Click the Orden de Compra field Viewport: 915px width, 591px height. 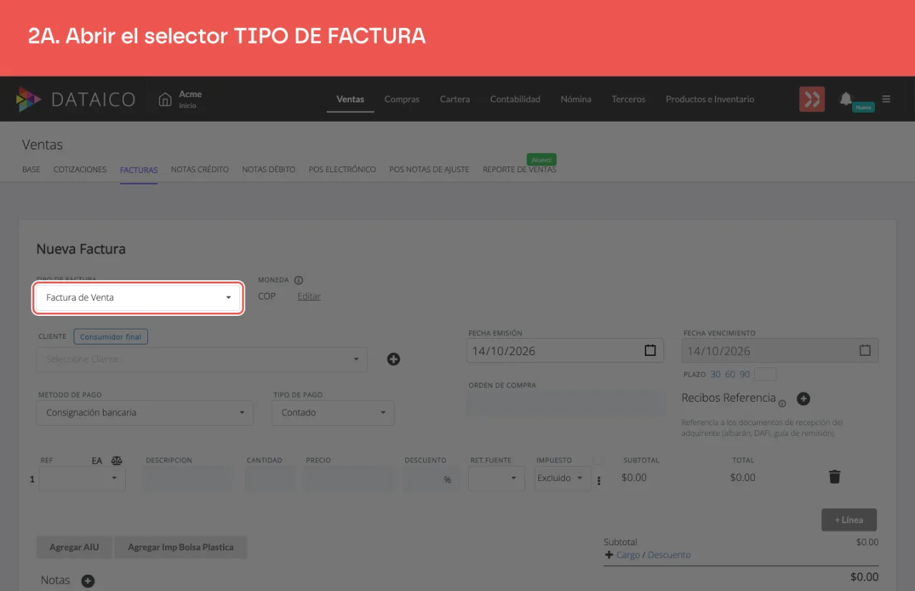[565, 403]
